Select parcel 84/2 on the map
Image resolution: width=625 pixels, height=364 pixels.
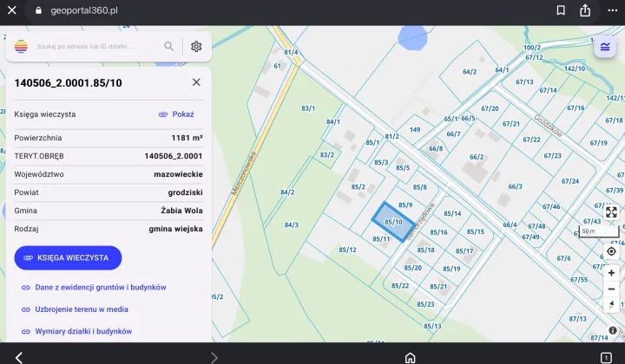(x=287, y=192)
